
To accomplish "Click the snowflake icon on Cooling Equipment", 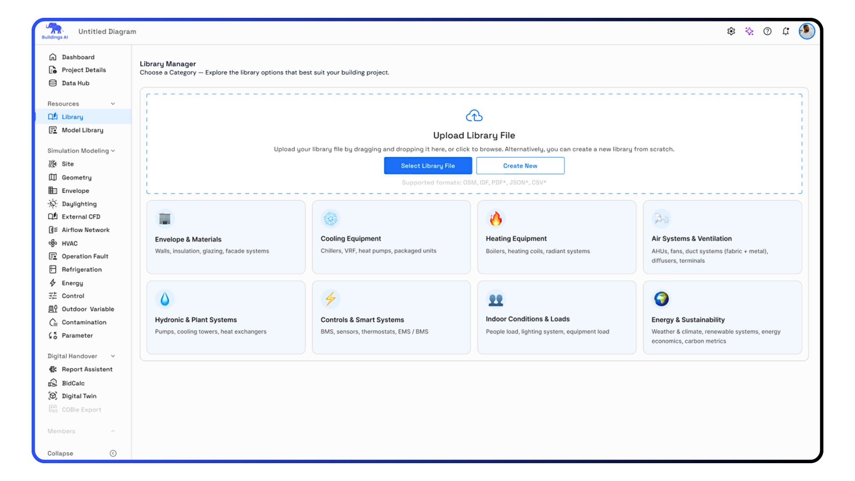I will [x=330, y=219].
